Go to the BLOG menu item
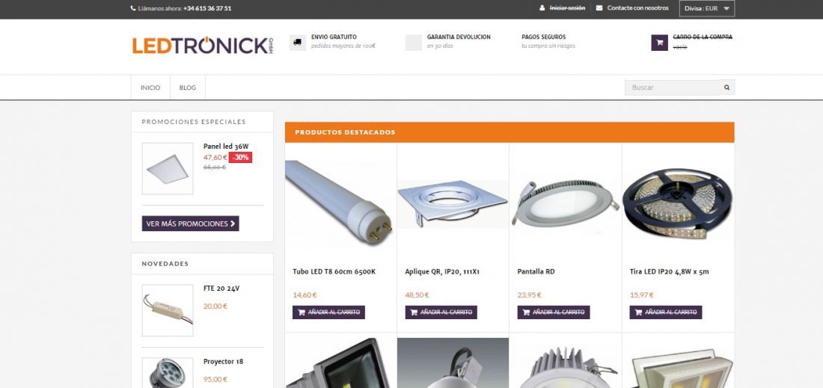Viewport: 823px width, 388px height. pos(187,87)
